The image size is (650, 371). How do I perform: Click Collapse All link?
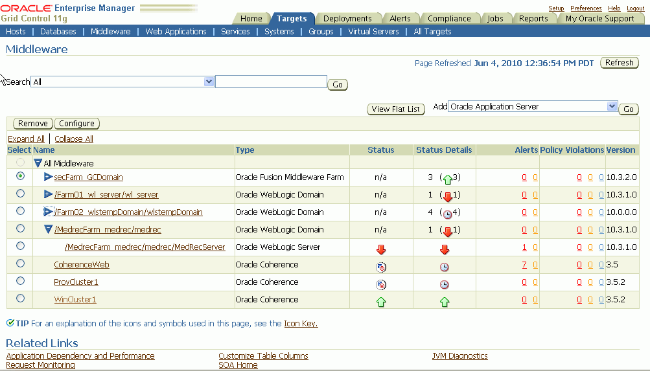[74, 139]
